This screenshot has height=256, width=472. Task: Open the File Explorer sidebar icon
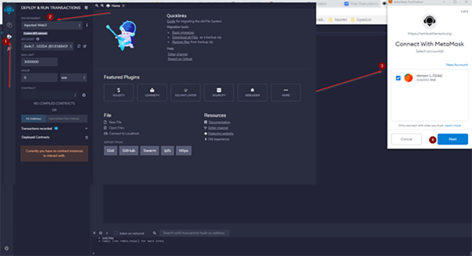[x=9, y=25]
